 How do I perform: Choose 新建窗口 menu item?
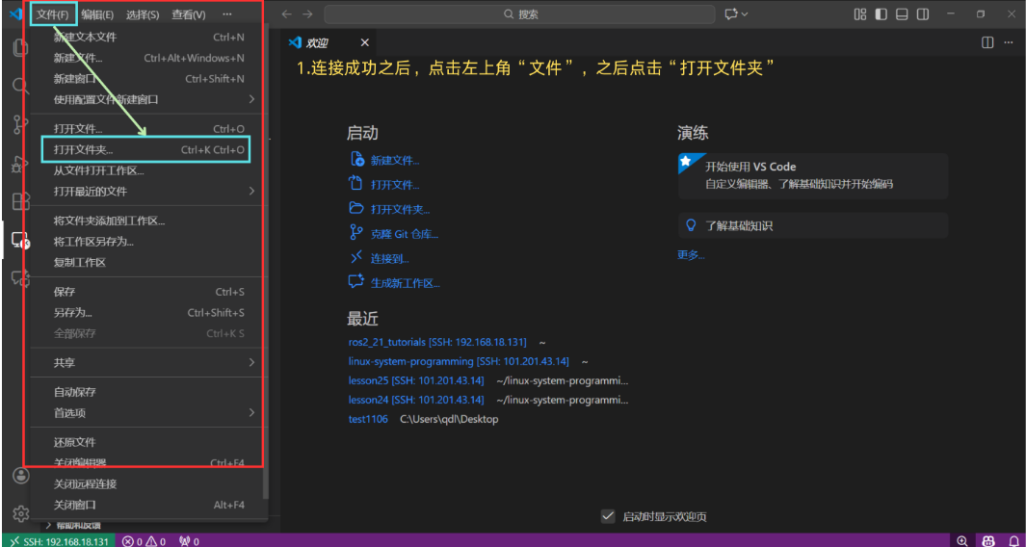click(149, 79)
